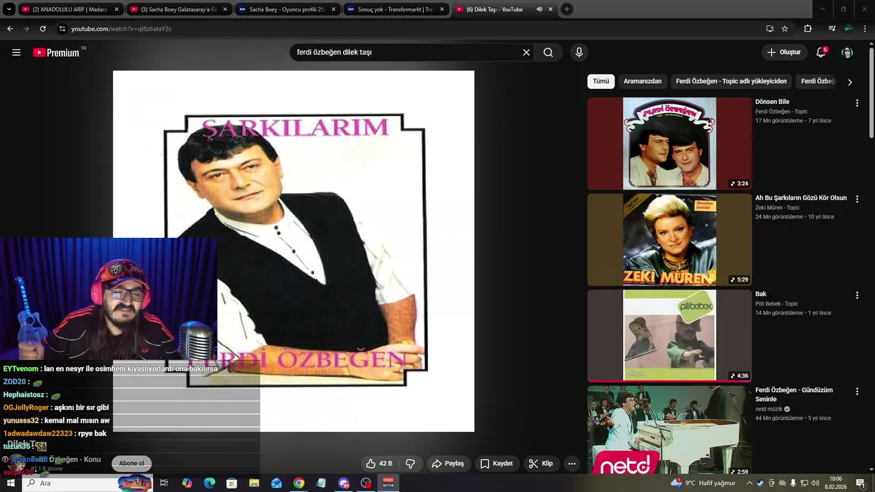Screen dimensions: 875x492
Task: Share the video with Paylaş
Action: point(448,463)
